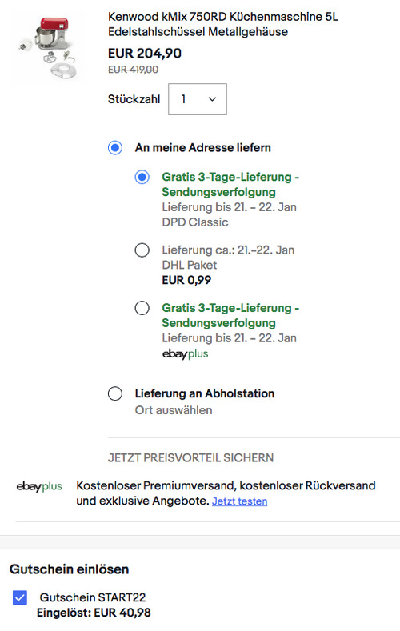Viewport: 400px width, 631px height.
Task: Open the Kenwood kMix product thumbnail
Action: pyautogui.click(x=47, y=47)
